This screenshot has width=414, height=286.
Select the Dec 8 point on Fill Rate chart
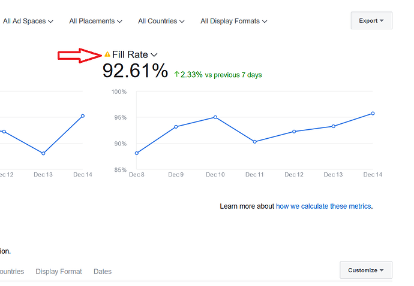137,153
